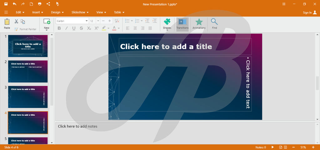Click the Share icon in title bar
This screenshot has width=320, height=150.
point(48,4)
